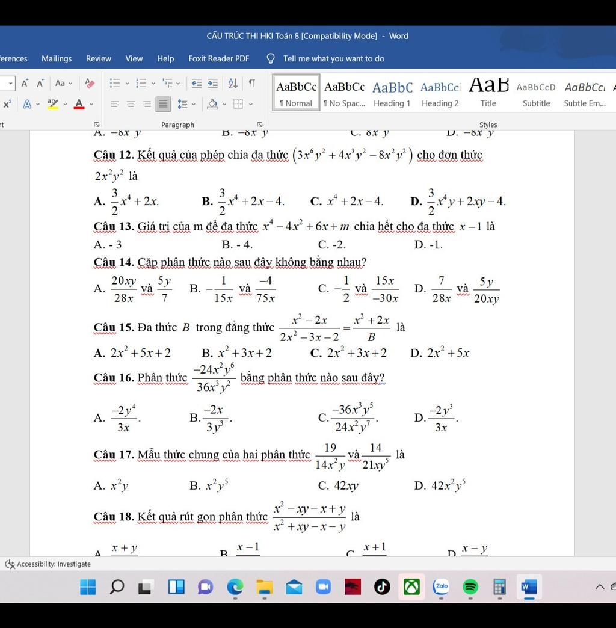Expand highlight color dropdown arrow
The width and height of the screenshot is (616, 628).
coord(65,105)
